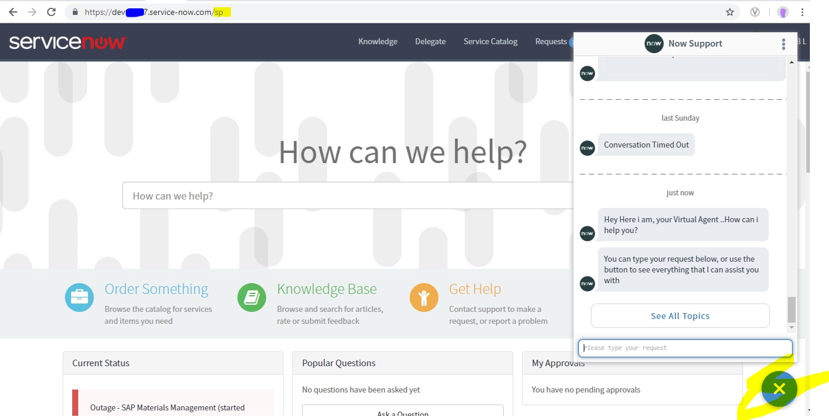Click the chat request input field
This screenshot has width=829, height=420.
pos(685,348)
